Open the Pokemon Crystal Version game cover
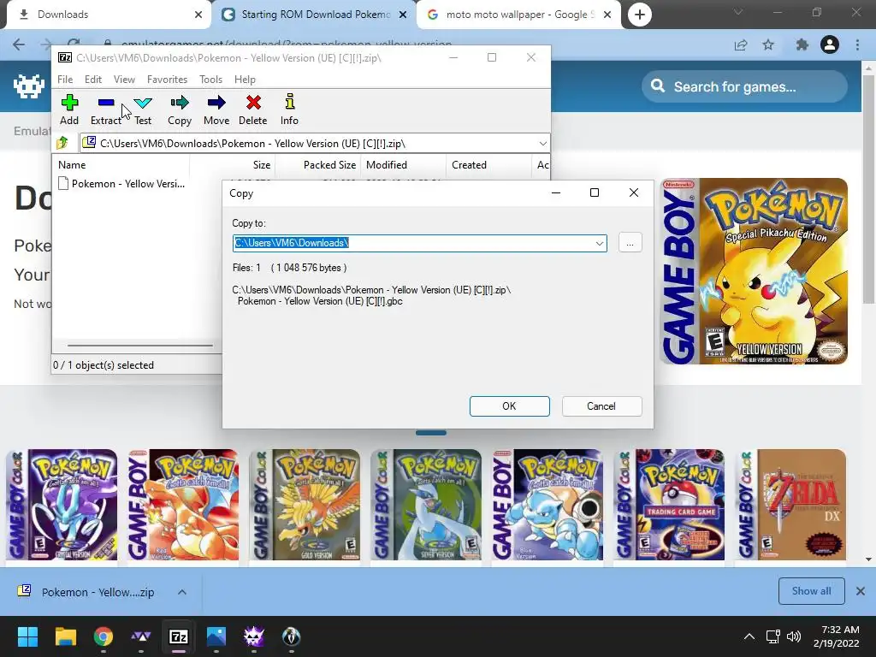The width and height of the screenshot is (876, 657). [x=62, y=505]
